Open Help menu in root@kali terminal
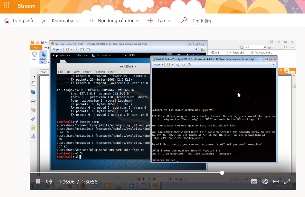The width and height of the screenshot is (305, 197). pyautogui.click(x=111, y=72)
